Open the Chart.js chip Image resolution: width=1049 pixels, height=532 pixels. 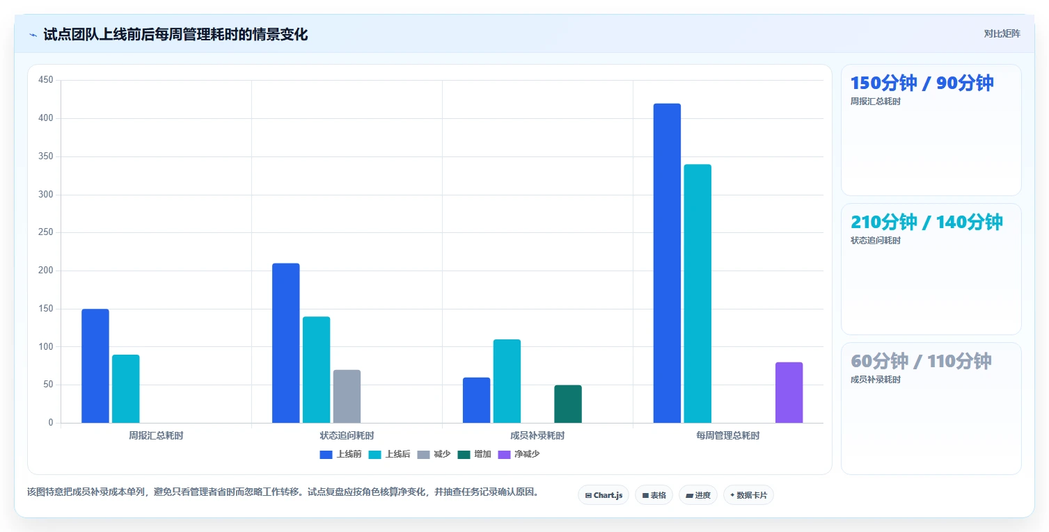click(604, 495)
